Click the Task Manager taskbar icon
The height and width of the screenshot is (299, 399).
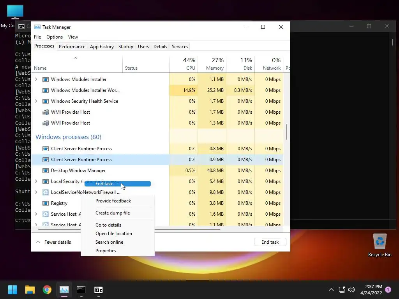(64, 290)
